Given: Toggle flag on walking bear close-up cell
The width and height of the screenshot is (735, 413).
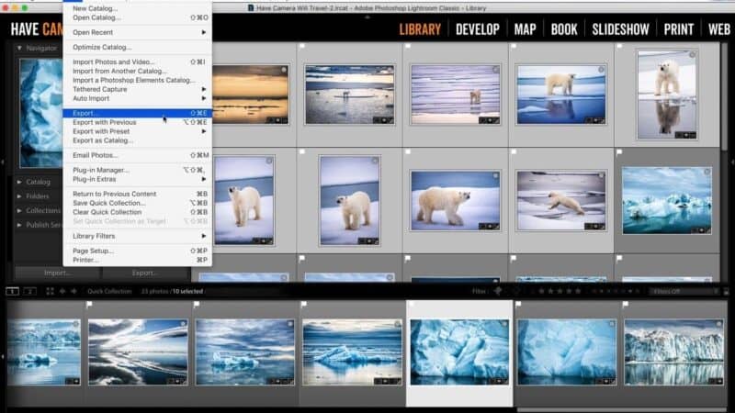Looking at the screenshot, I should tap(408, 152).
